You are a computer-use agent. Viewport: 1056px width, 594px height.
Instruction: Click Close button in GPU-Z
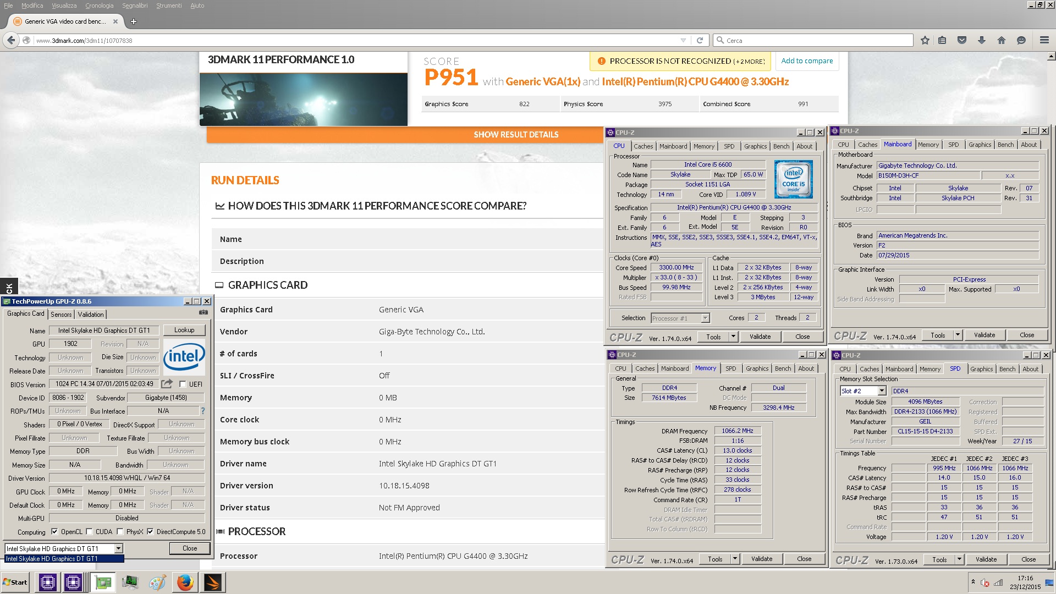[190, 548]
